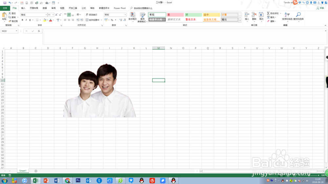Open the font size dropdown
Viewport: 328px width, 184px height.
point(53,15)
